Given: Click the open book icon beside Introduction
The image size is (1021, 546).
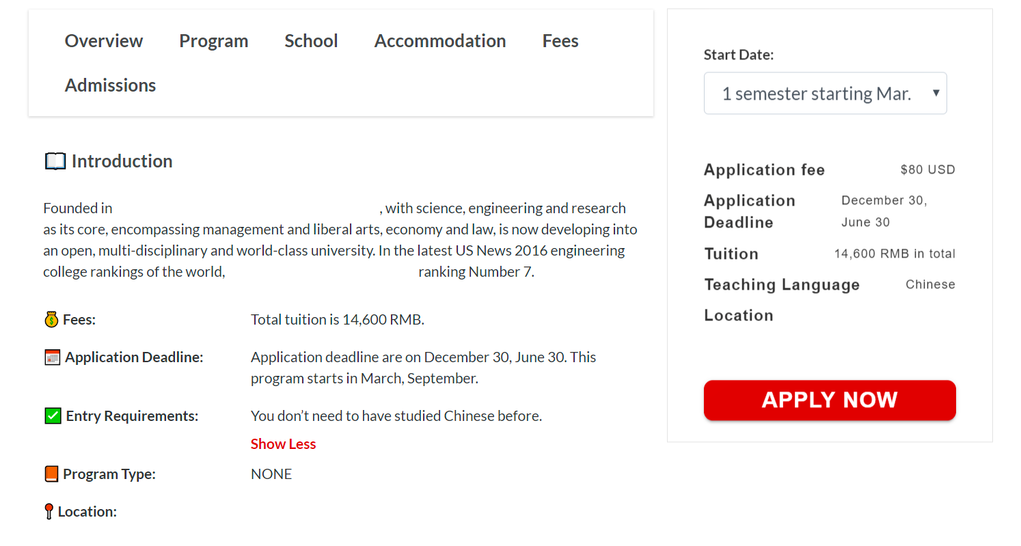Looking at the screenshot, I should coord(55,162).
